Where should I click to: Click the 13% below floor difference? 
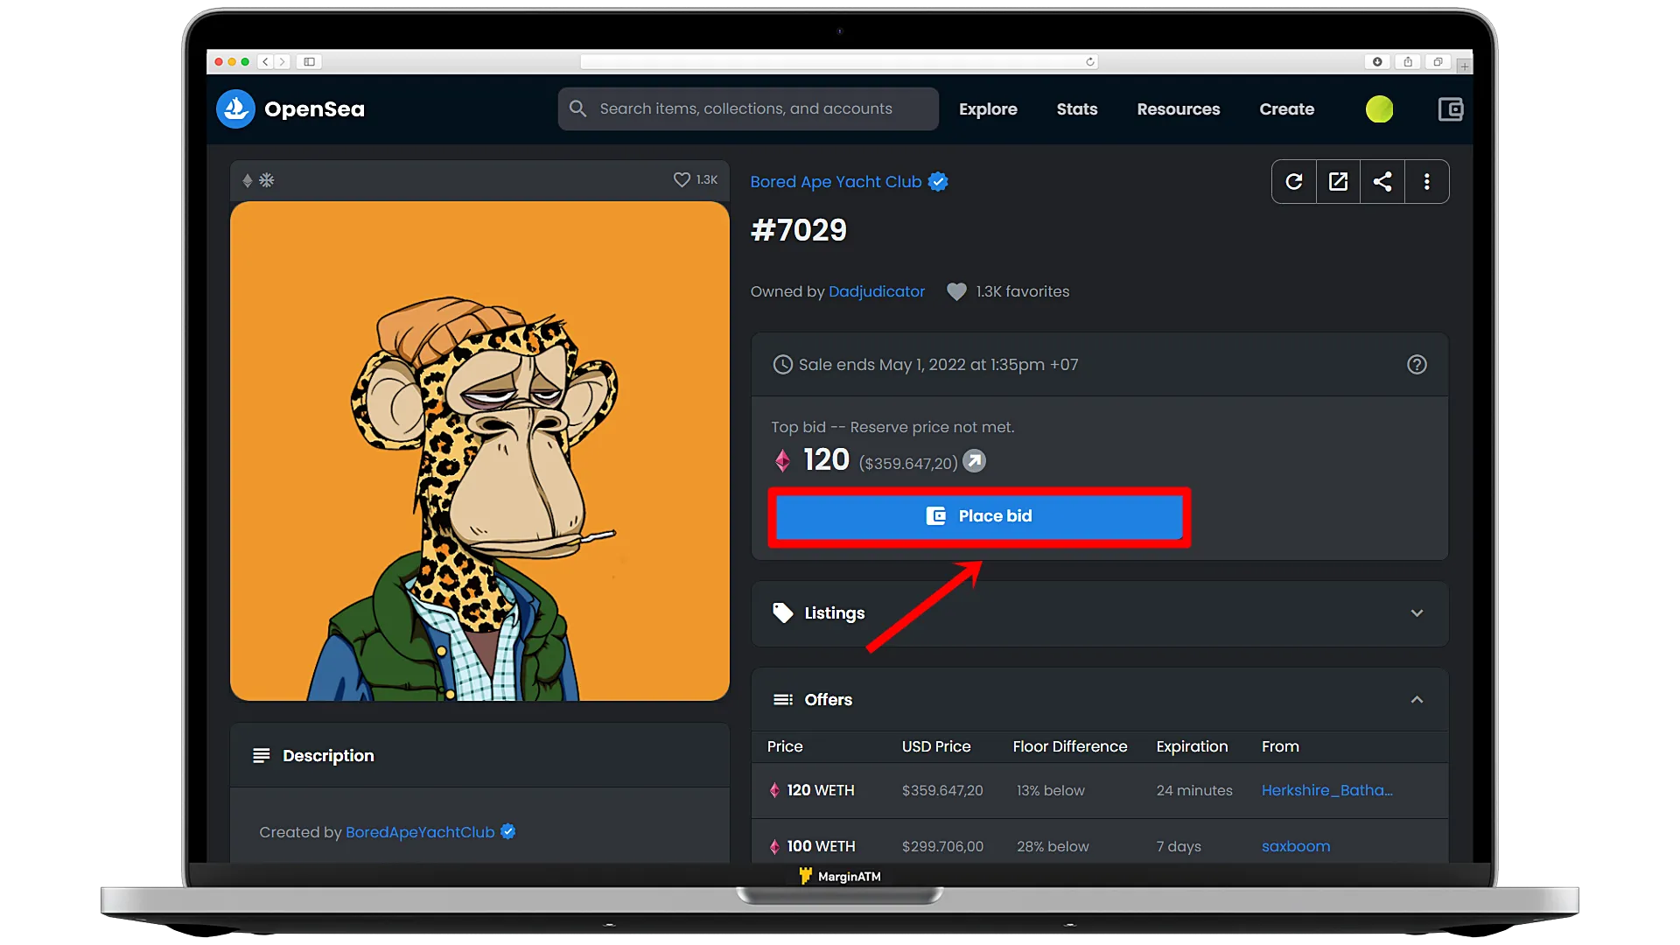(x=1050, y=790)
